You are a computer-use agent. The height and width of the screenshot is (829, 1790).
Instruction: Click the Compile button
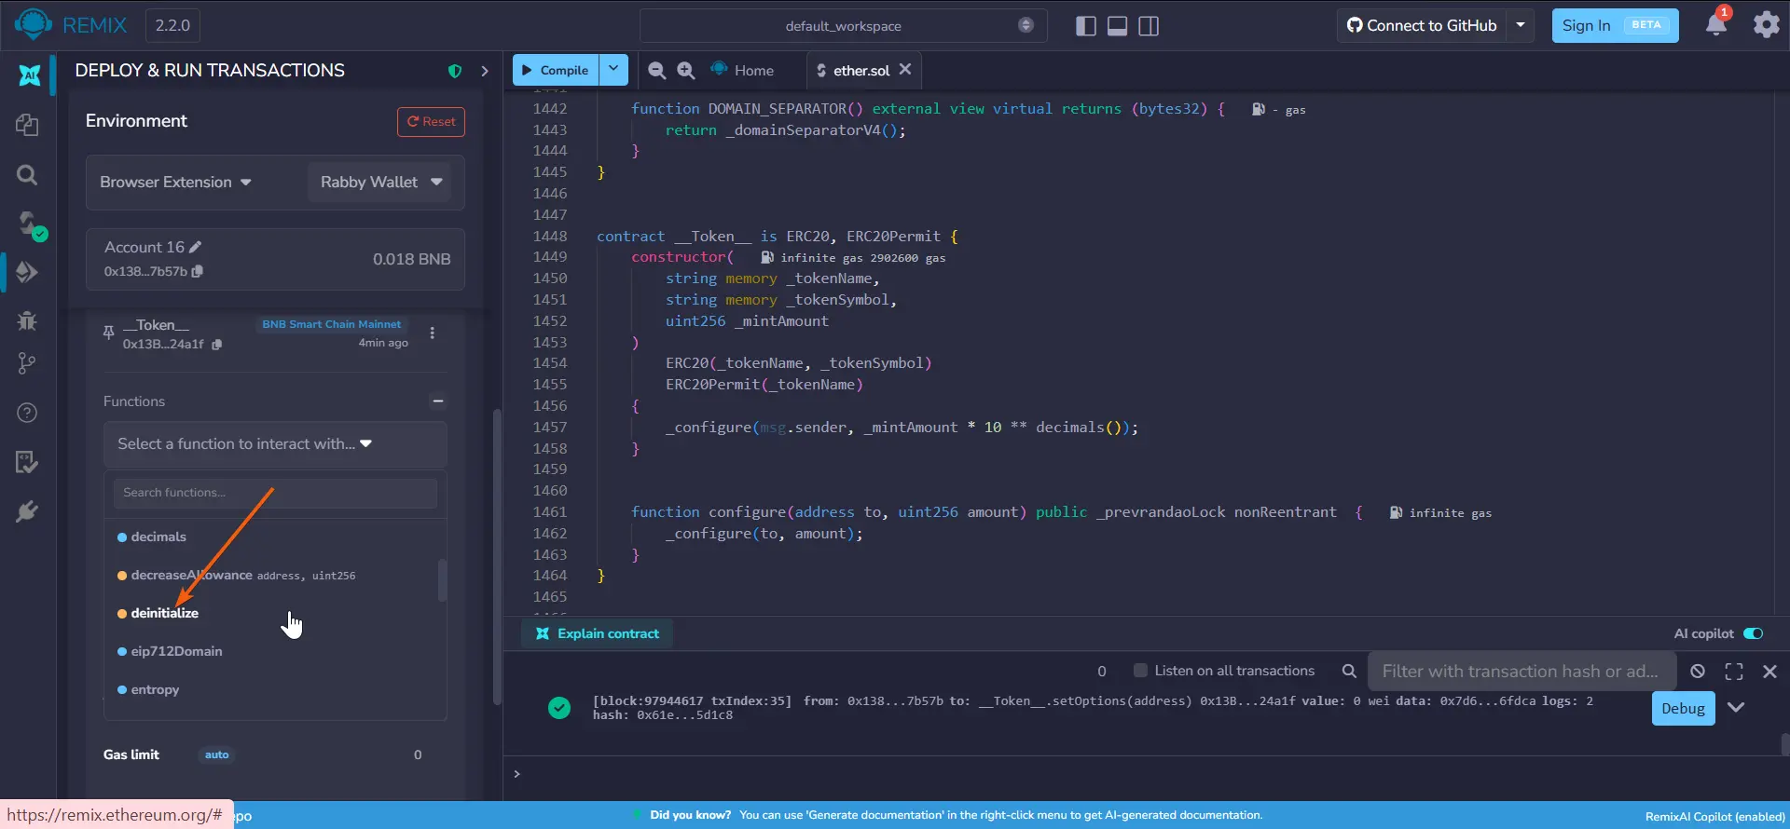point(556,70)
